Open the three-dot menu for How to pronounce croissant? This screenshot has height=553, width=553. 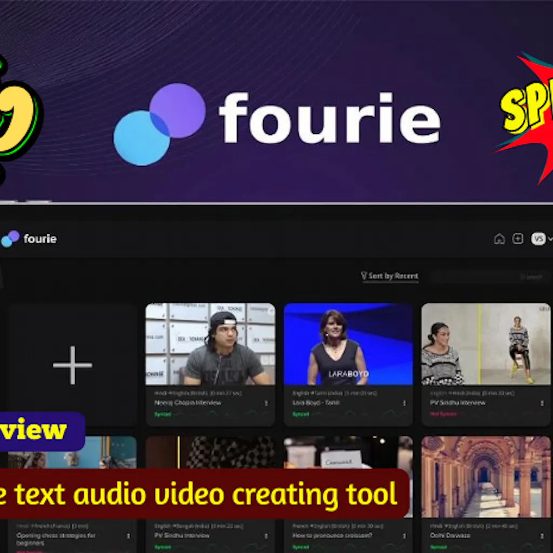[x=404, y=536]
